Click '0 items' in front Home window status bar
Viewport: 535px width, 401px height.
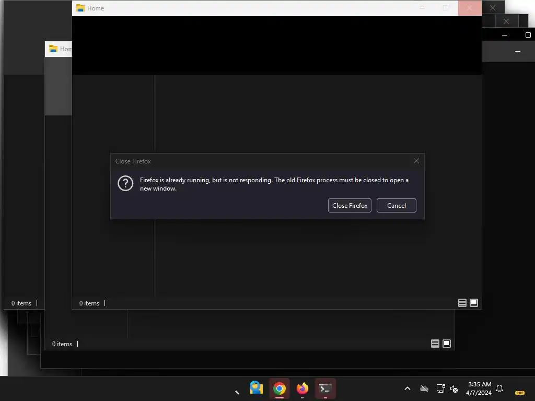tap(89, 303)
